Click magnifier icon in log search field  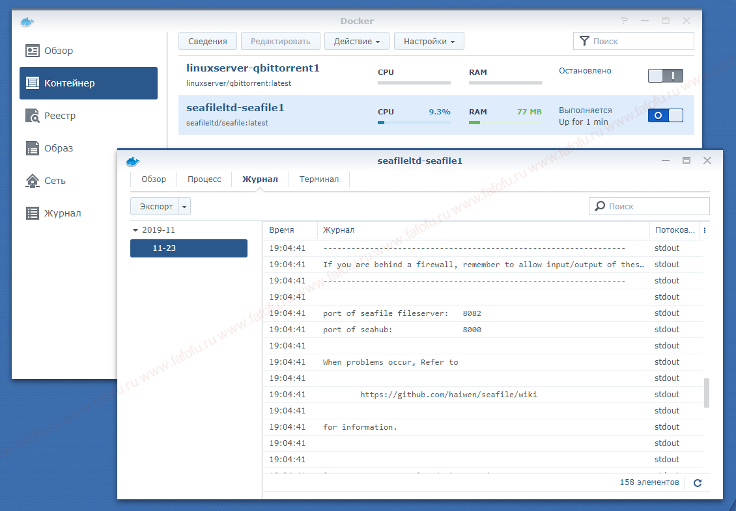click(600, 206)
